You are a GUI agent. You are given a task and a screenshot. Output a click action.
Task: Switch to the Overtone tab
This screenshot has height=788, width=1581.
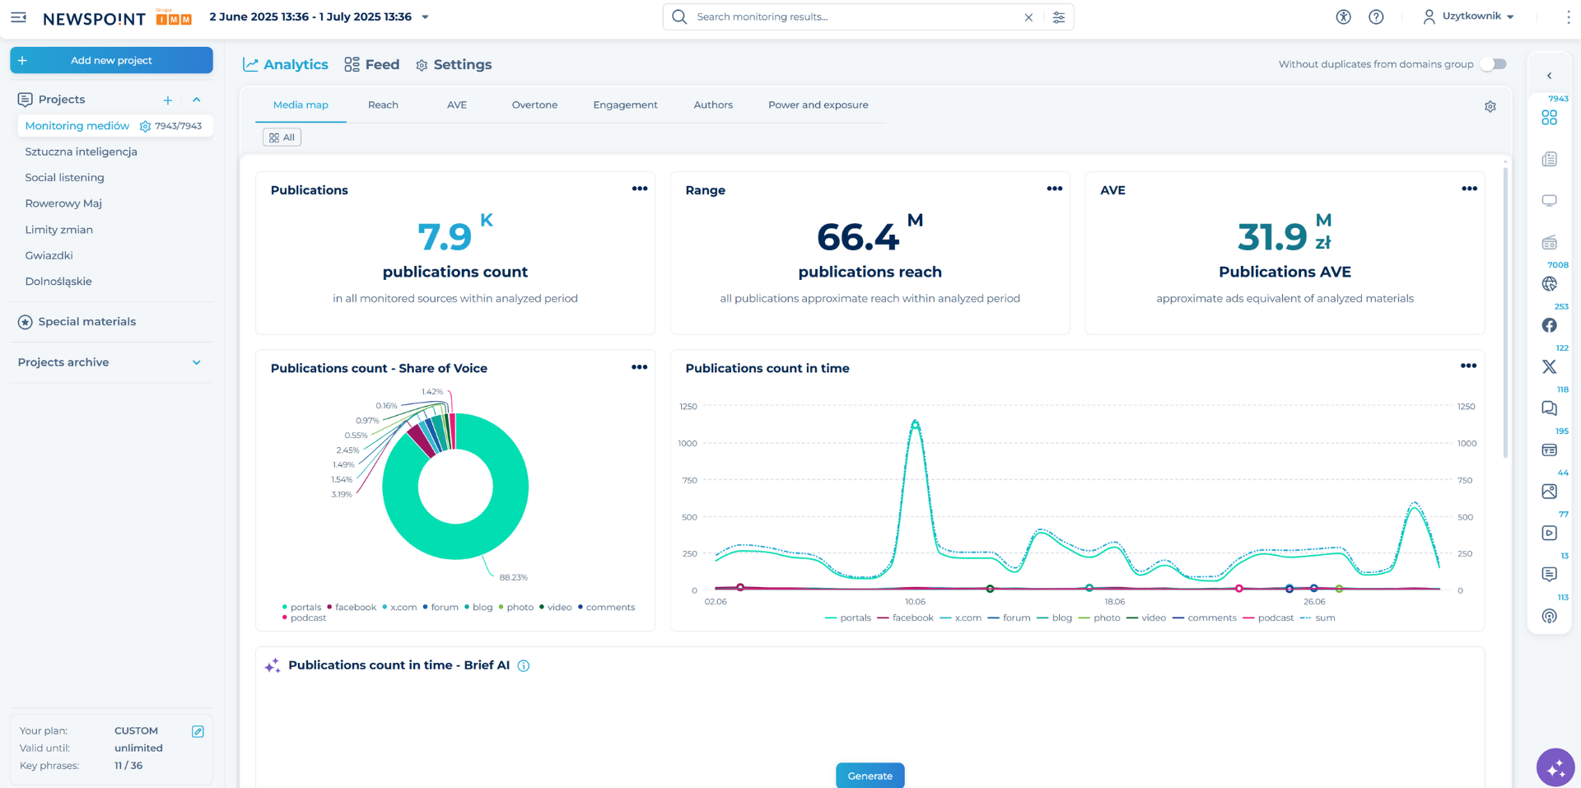pyautogui.click(x=534, y=105)
